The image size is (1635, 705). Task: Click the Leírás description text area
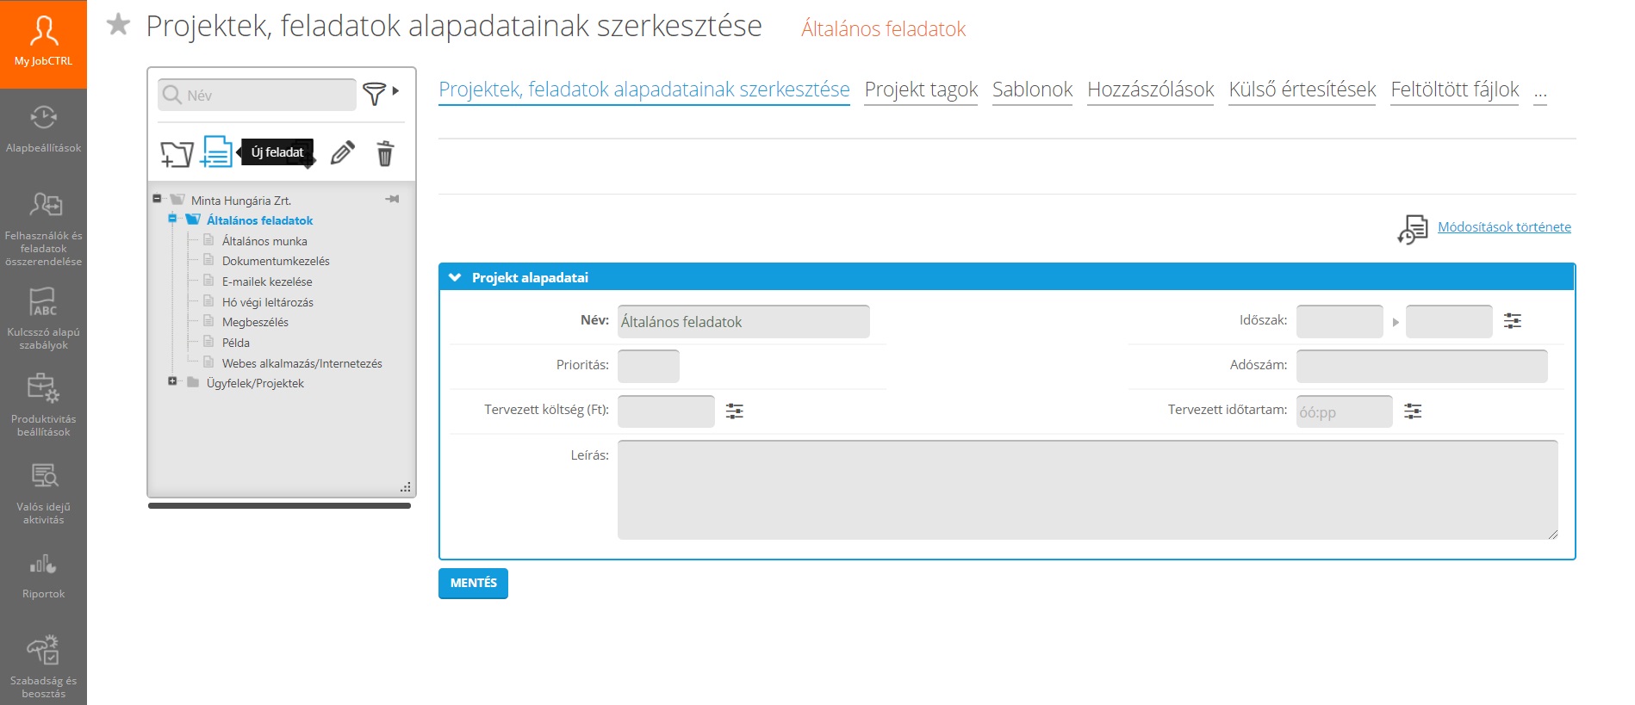click(x=1087, y=490)
